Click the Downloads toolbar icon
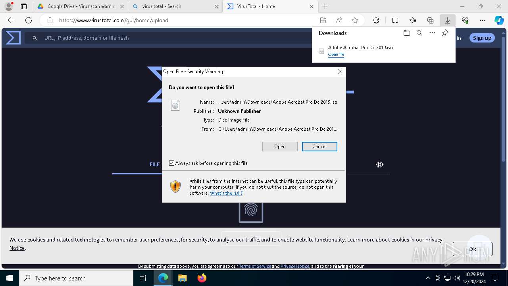Image resolution: width=508 pixels, height=286 pixels. [x=447, y=20]
